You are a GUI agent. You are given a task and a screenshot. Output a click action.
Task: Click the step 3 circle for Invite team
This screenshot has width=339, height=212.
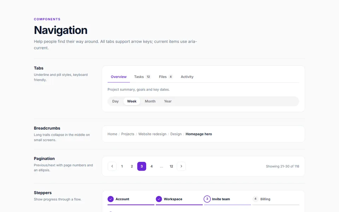point(207,199)
